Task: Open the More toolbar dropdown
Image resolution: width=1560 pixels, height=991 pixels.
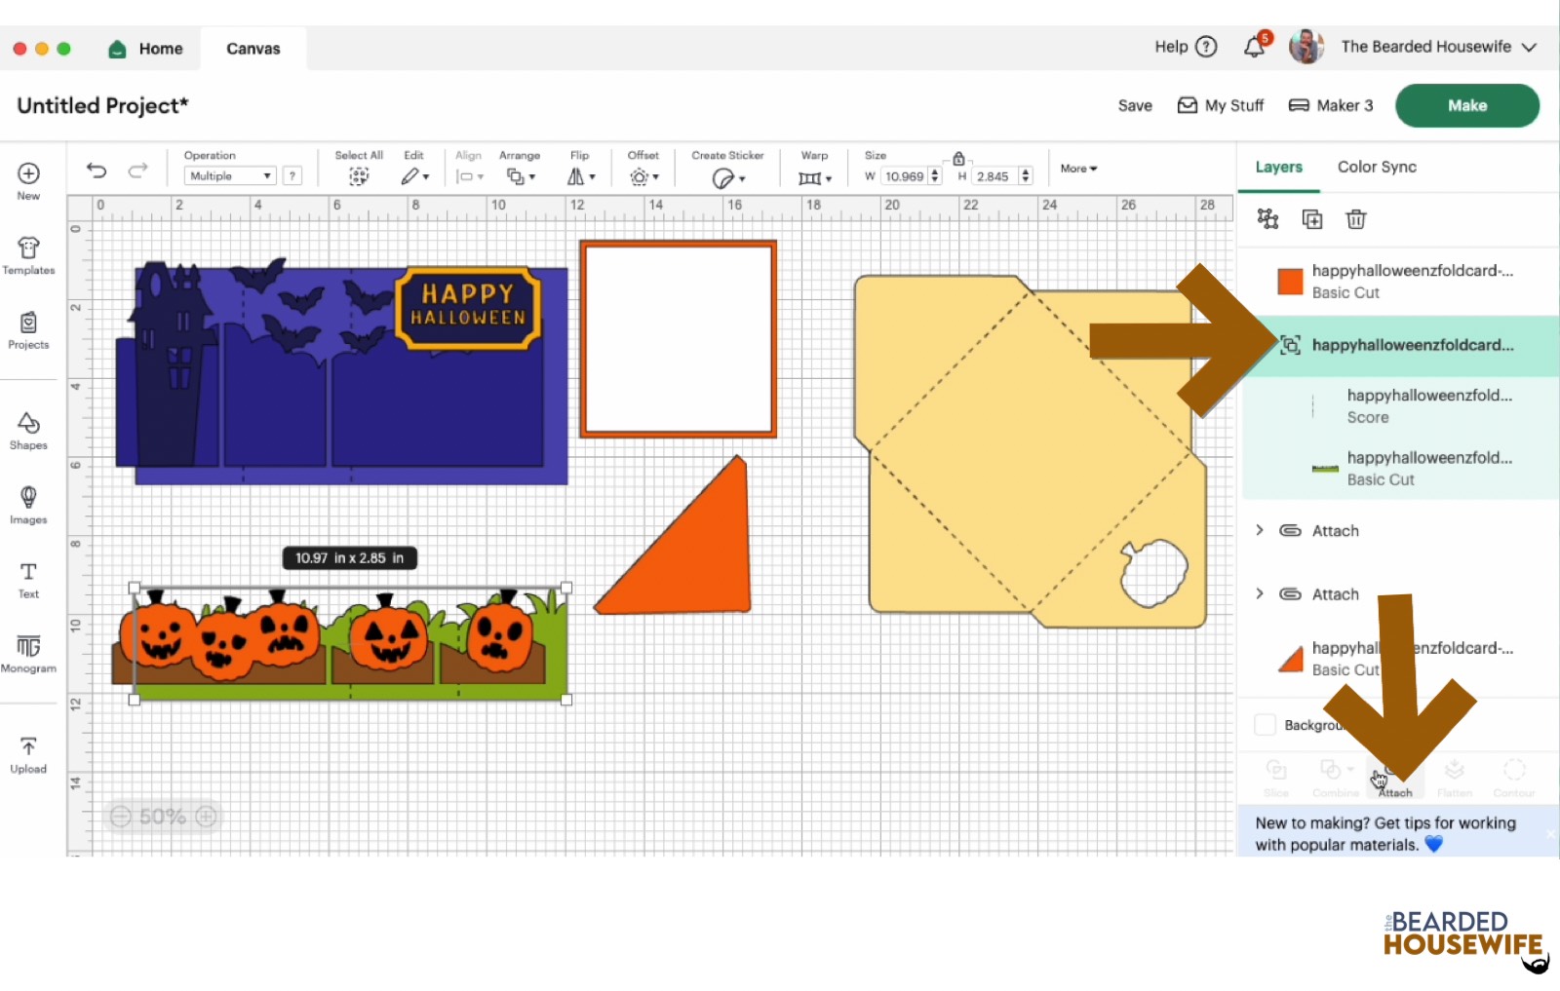Action: [x=1078, y=169]
